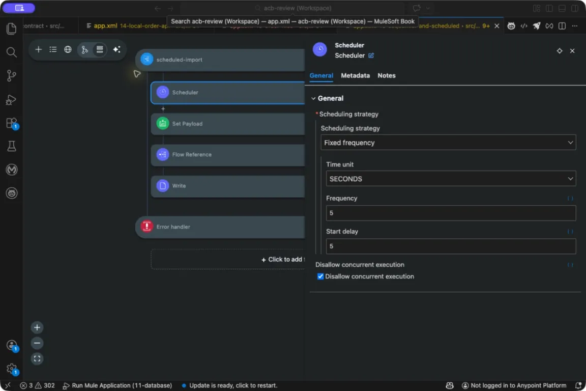Collapse the General section
Image resolution: width=586 pixels, height=391 pixels.
(313, 98)
